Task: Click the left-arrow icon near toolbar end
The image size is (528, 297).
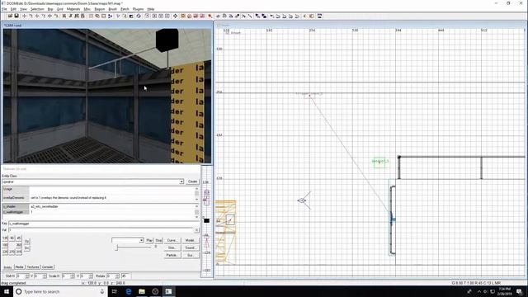Action: [305, 16]
